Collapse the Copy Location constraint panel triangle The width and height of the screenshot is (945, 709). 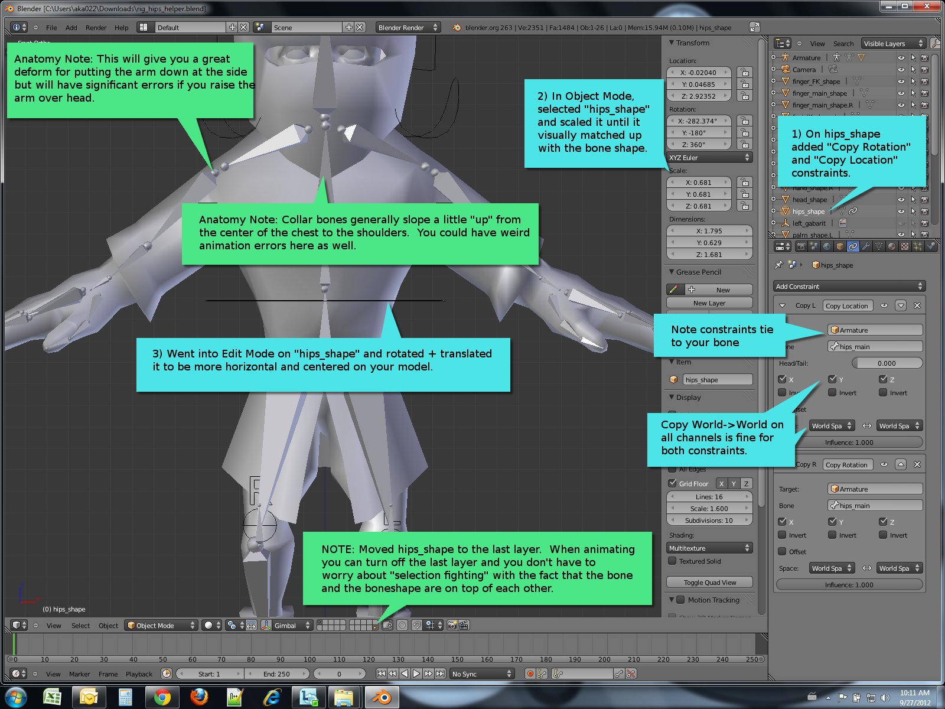[x=782, y=305]
